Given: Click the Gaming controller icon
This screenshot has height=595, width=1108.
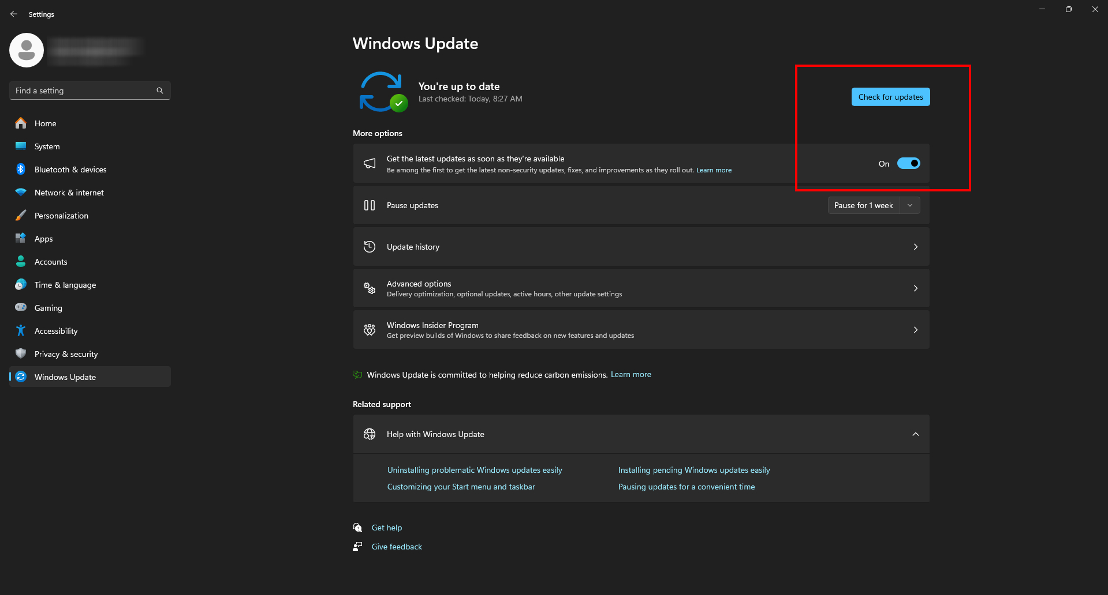Looking at the screenshot, I should [21, 307].
